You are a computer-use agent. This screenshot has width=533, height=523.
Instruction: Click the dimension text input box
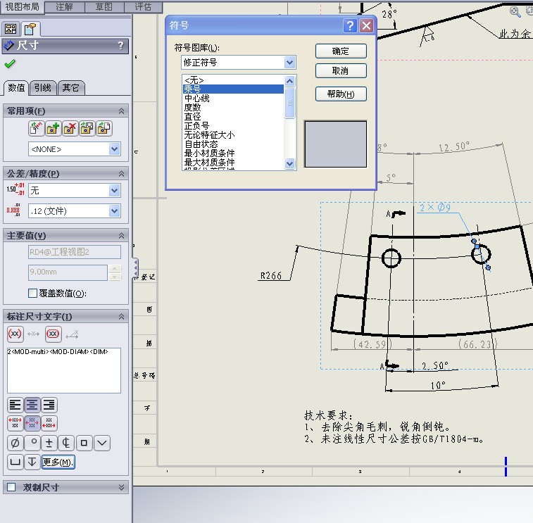[x=64, y=370]
